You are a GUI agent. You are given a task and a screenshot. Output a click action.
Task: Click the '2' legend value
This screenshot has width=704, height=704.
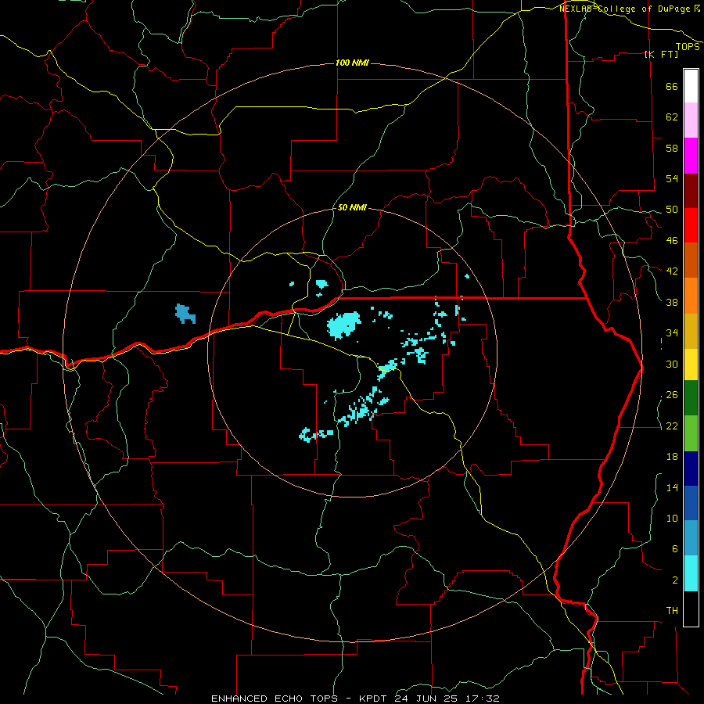tap(674, 580)
